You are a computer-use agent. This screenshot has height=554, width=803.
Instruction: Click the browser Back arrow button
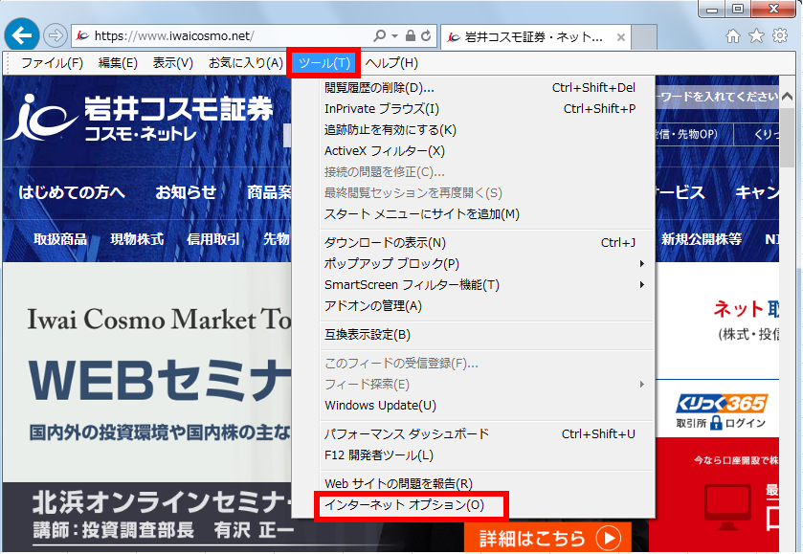tap(21, 35)
